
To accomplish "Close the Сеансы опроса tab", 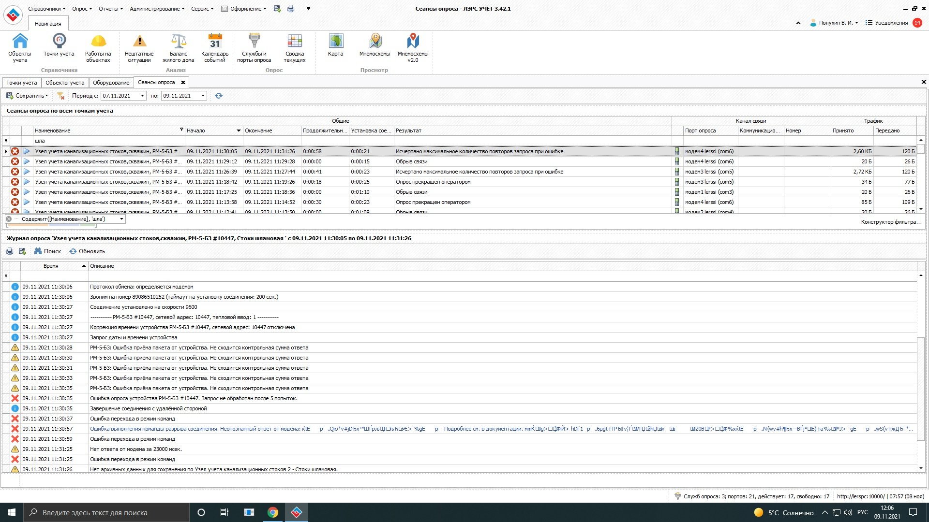I will (183, 83).
